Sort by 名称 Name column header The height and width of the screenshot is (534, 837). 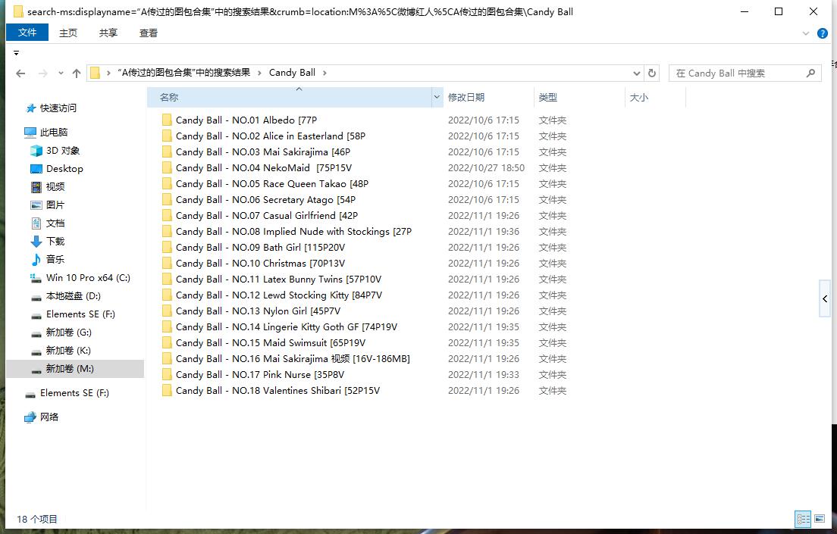[x=290, y=97]
